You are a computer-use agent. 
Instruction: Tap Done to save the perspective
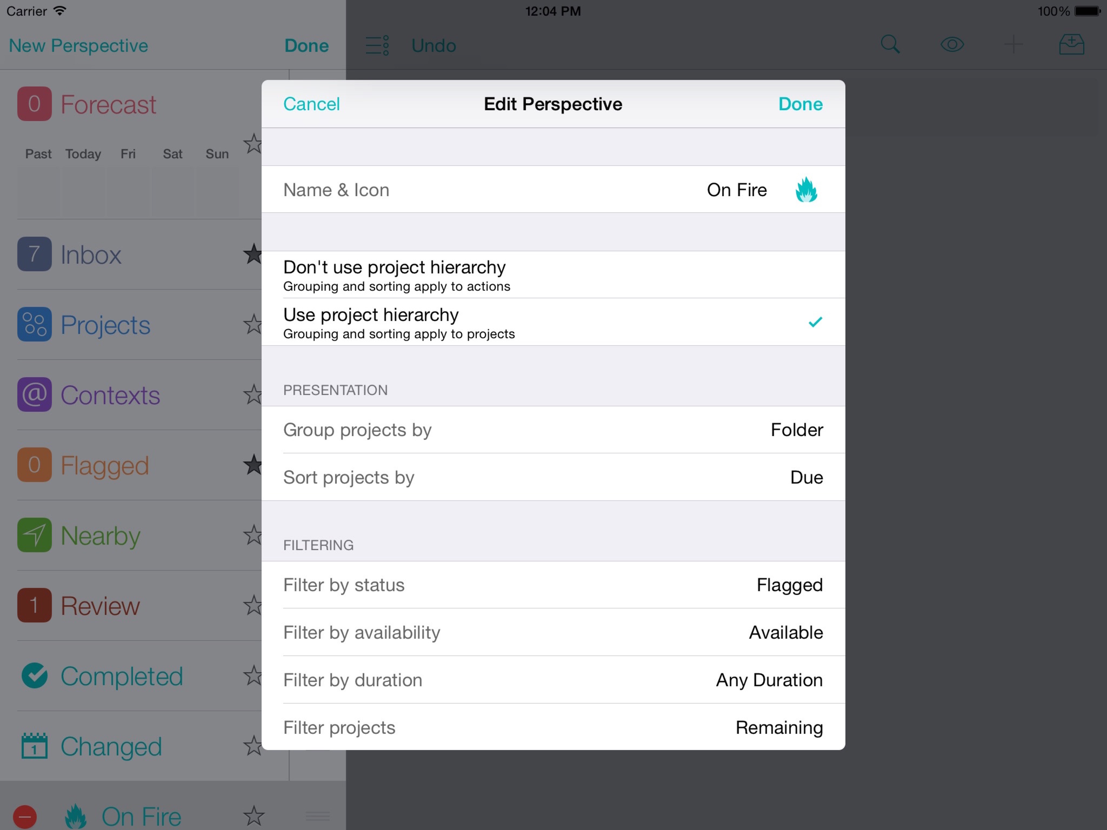coord(800,104)
